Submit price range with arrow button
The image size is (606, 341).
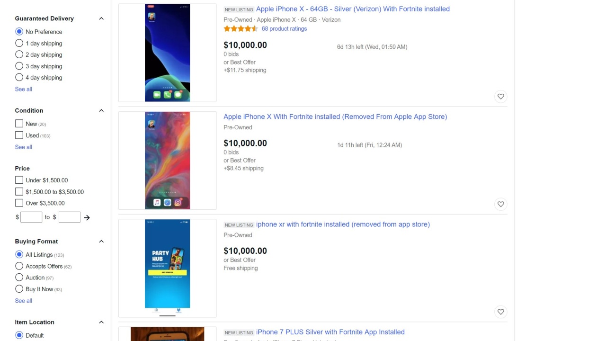pos(87,218)
